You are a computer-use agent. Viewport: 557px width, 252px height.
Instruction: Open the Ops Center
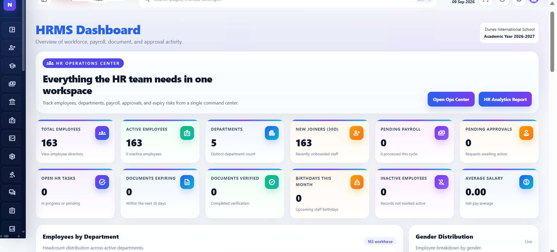[x=451, y=99]
